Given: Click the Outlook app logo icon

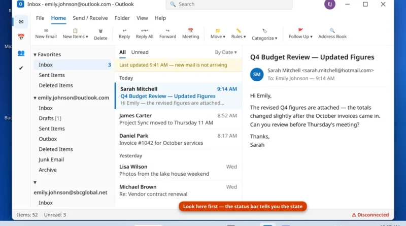Looking at the screenshot, I should click(x=20, y=4).
